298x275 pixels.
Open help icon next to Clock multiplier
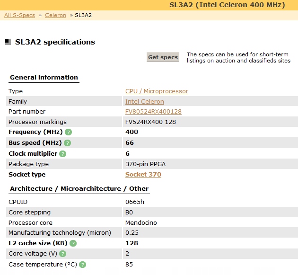(x=63, y=154)
